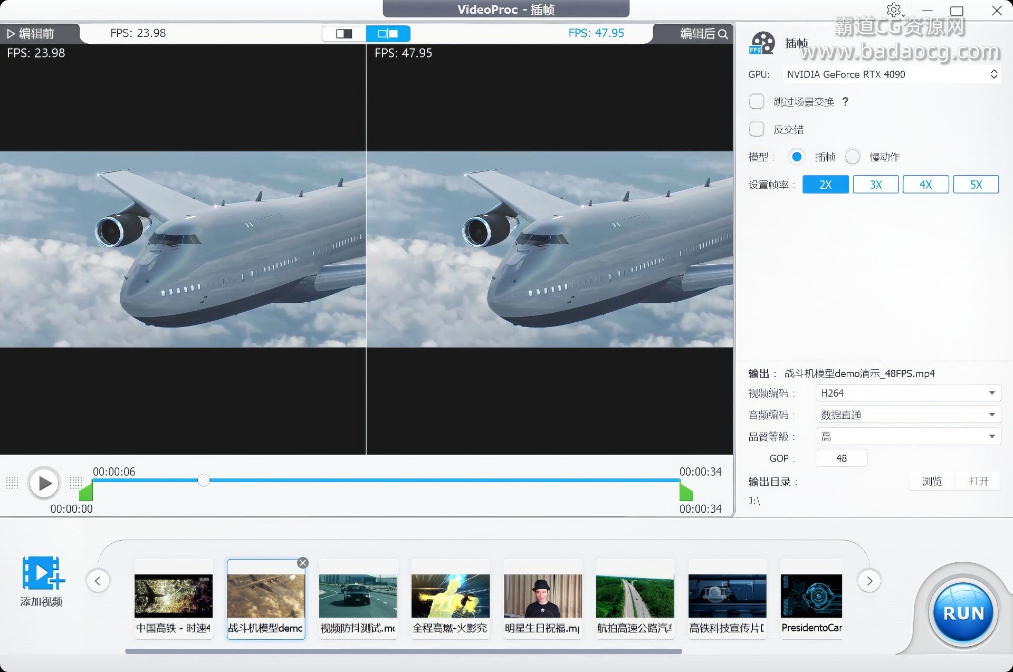1013x672 pixels.
Task: Click 打开 to open output folder
Action: pos(978,481)
